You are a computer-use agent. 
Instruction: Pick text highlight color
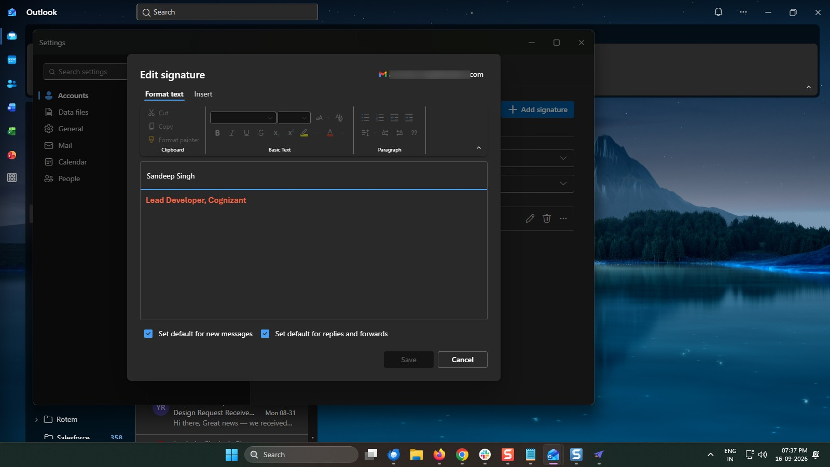click(x=305, y=133)
